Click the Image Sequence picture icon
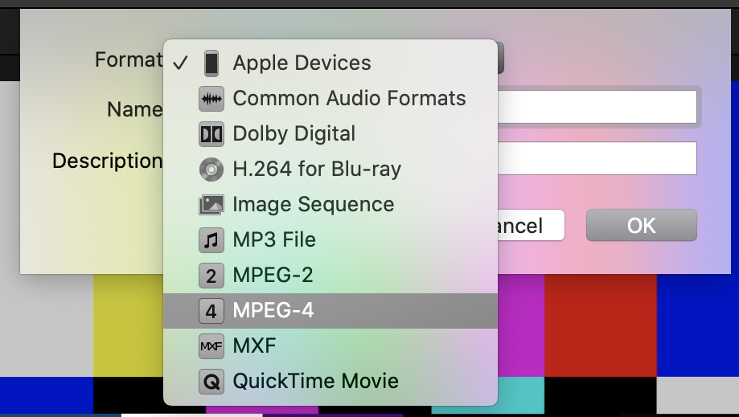This screenshot has width=739, height=417. [211, 205]
